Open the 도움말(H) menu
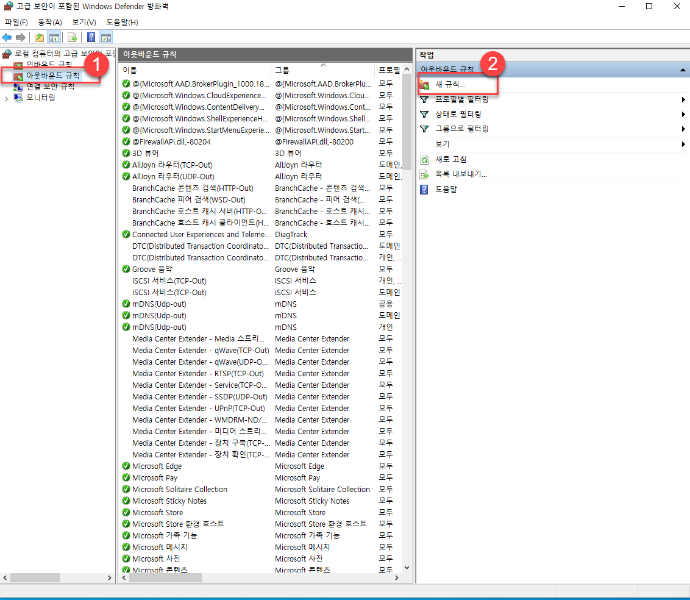 click(122, 23)
